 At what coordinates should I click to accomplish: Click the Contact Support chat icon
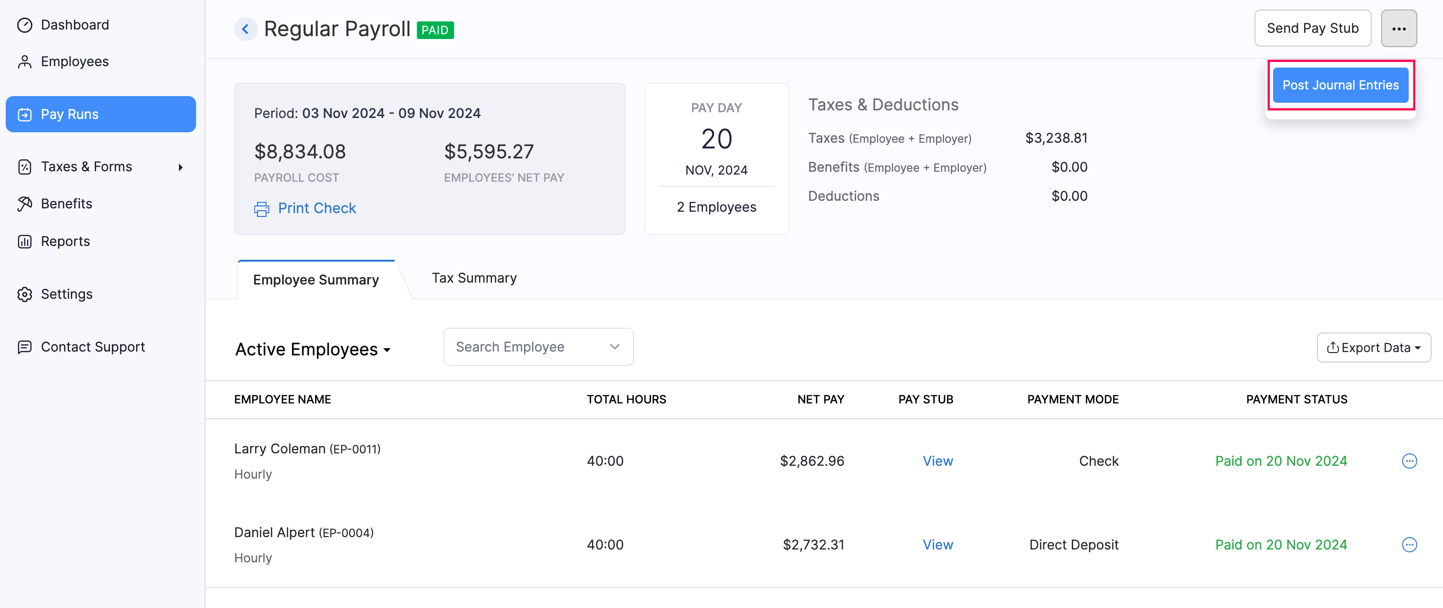[x=25, y=346]
